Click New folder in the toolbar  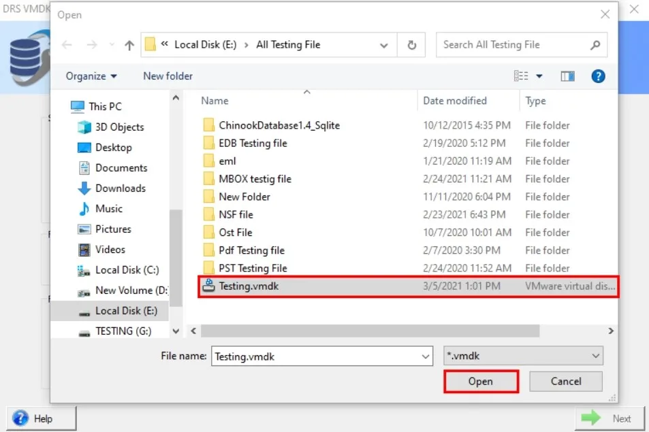[x=168, y=76]
